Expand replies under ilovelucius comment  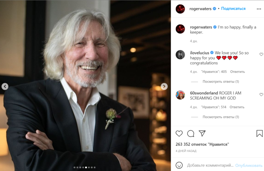(x=221, y=82)
